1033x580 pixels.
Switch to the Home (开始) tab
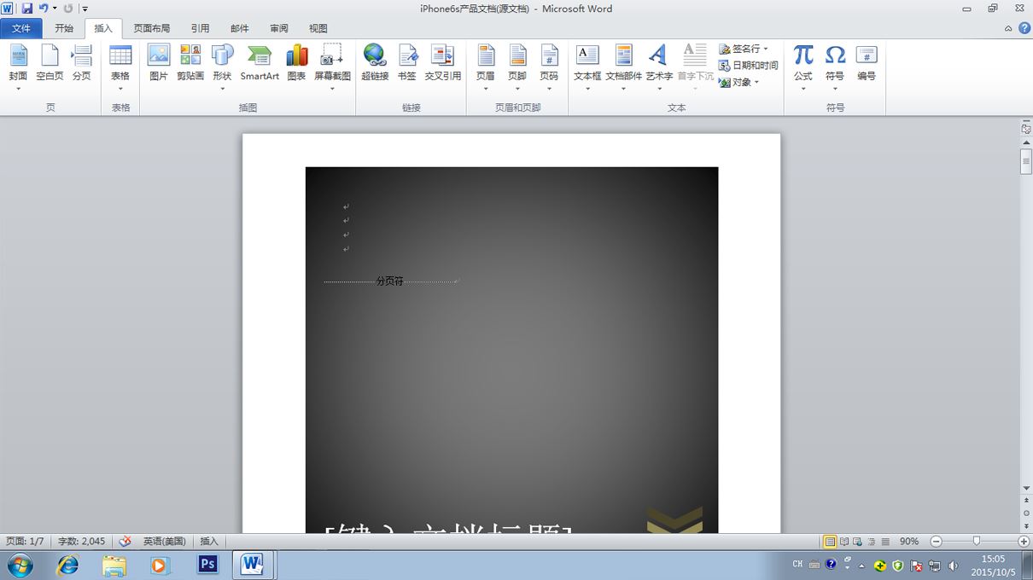(64, 28)
